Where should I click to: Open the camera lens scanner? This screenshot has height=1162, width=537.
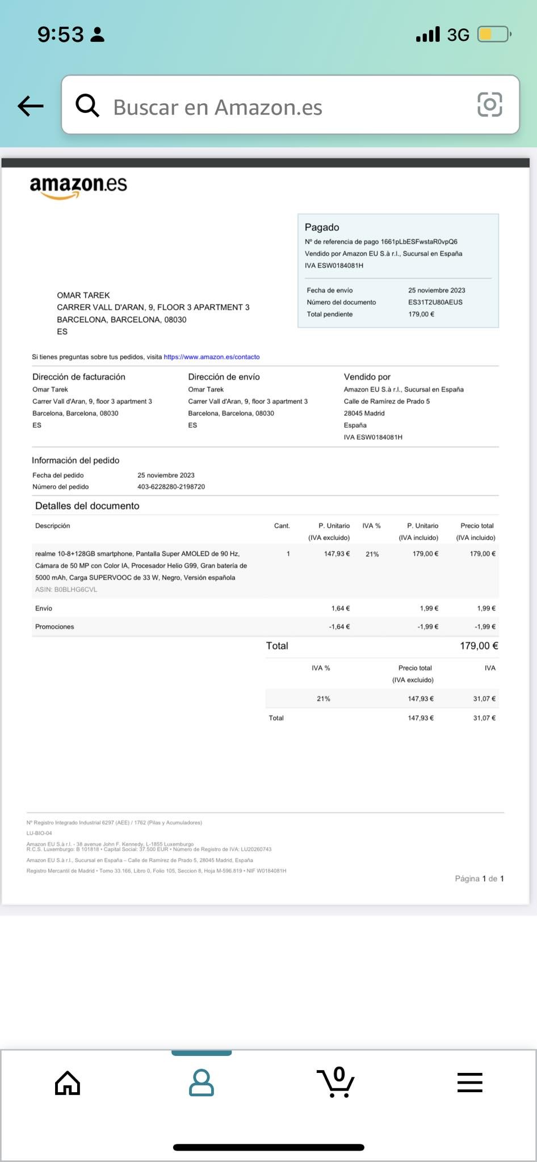(489, 104)
